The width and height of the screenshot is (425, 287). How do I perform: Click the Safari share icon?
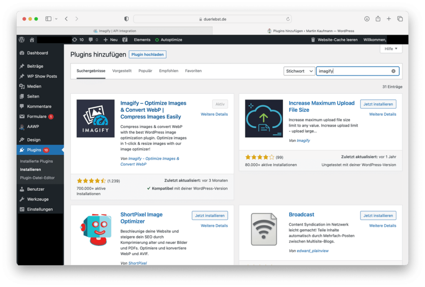378,18
